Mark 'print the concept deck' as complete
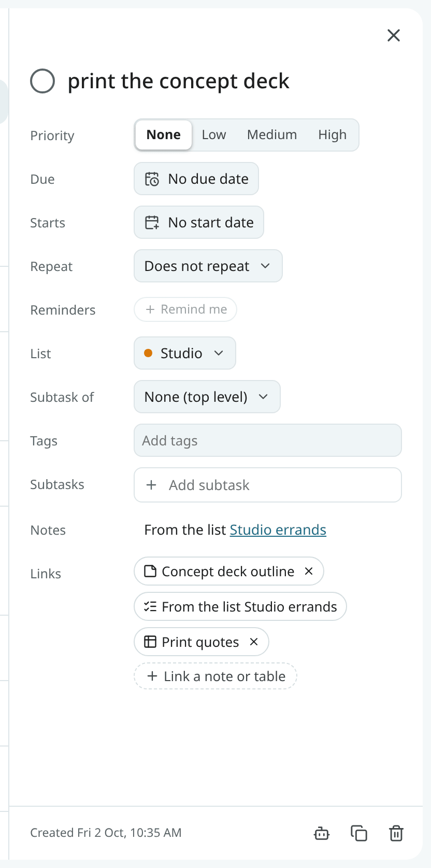 [42, 81]
